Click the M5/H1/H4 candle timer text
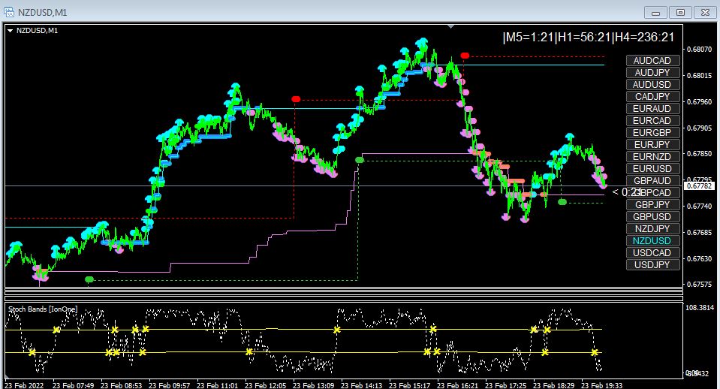The width and height of the screenshot is (720, 389). pos(588,38)
